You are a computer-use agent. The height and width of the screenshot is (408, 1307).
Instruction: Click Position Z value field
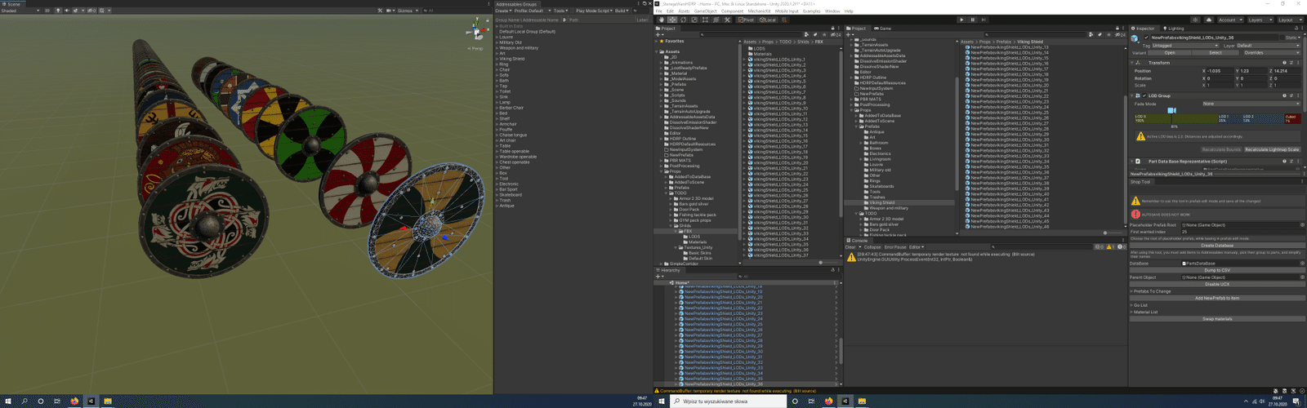(1287, 71)
